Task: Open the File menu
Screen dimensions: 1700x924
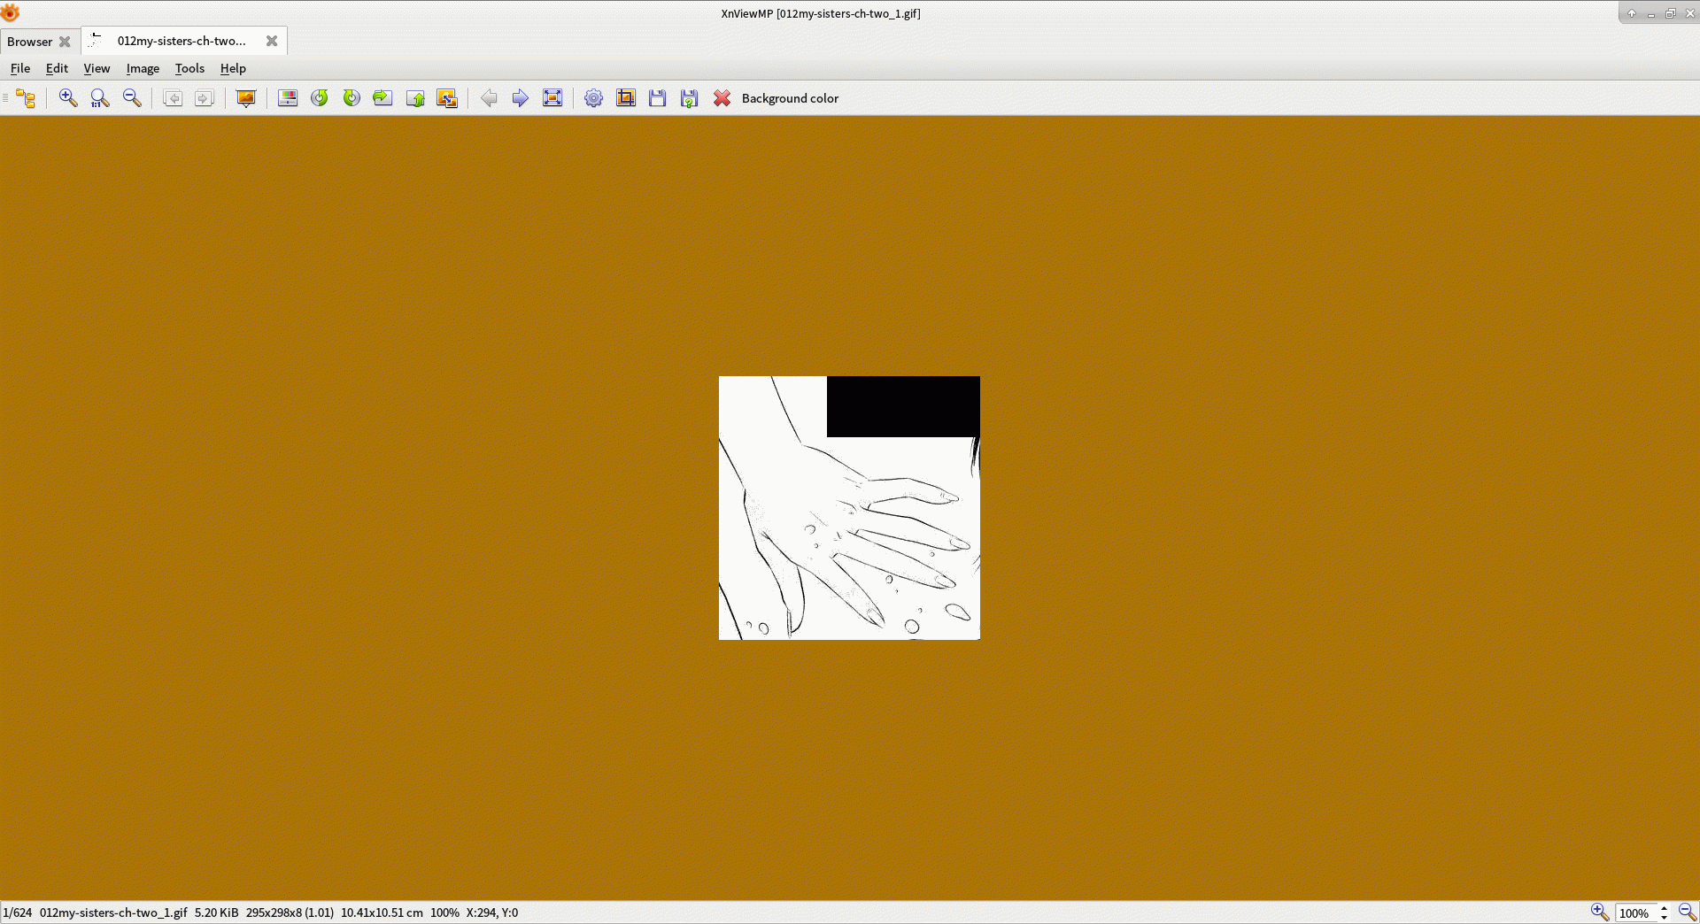Action: click(x=20, y=68)
